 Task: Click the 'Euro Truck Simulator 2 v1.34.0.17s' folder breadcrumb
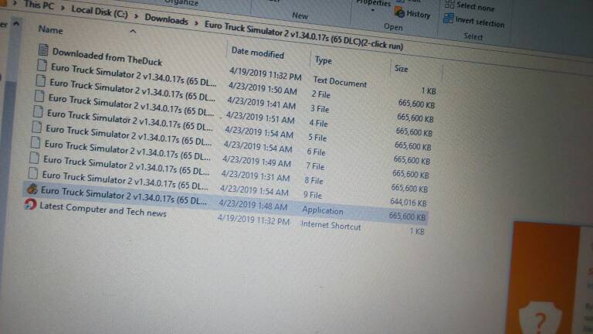[303, 36]
